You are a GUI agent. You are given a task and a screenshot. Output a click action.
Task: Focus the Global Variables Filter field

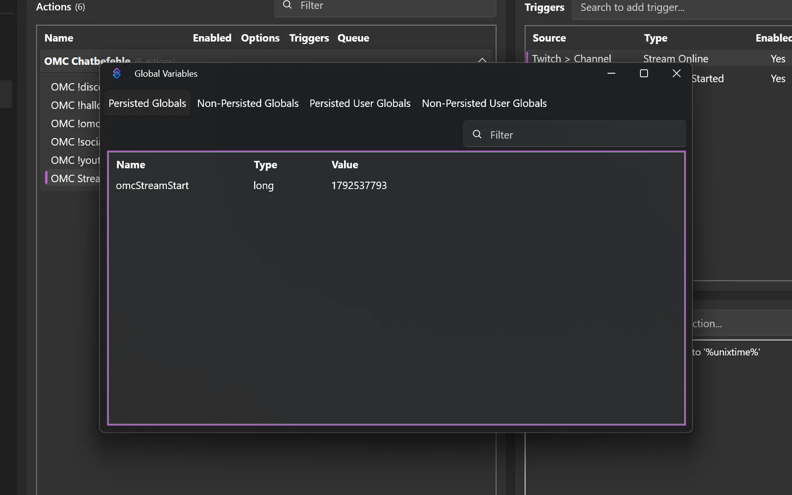tap(575, 134)
